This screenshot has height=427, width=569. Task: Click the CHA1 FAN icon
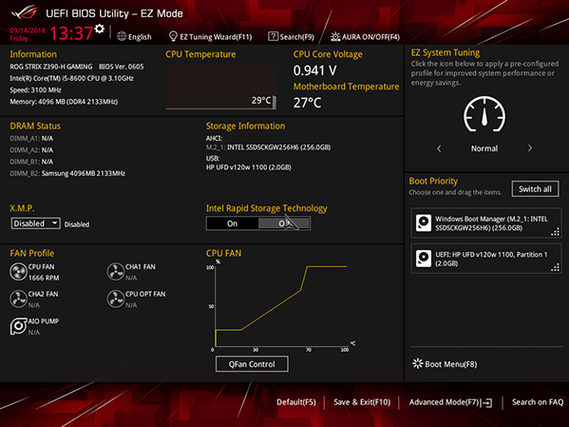[115, 272]
